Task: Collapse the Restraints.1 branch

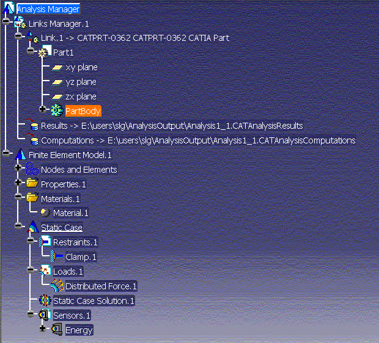Action: pos(31,242)
